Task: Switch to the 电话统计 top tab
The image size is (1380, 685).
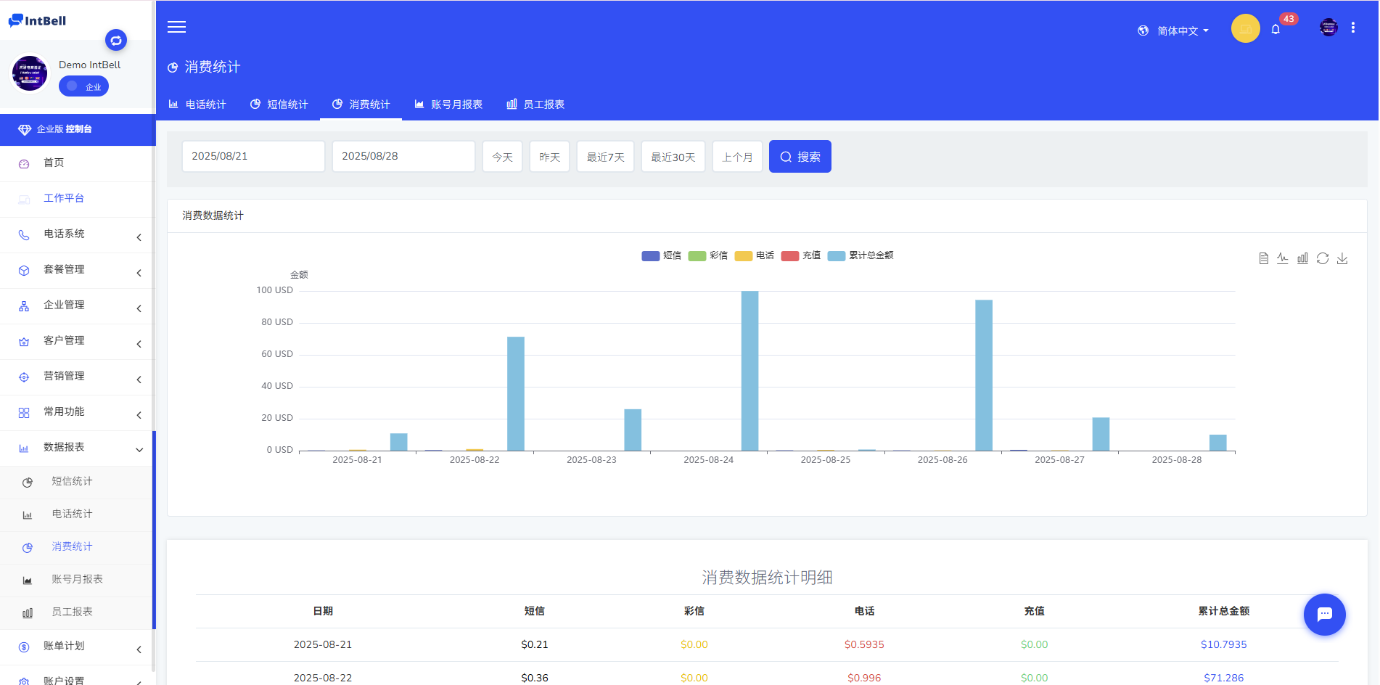Action: click(x=197, y=104)
